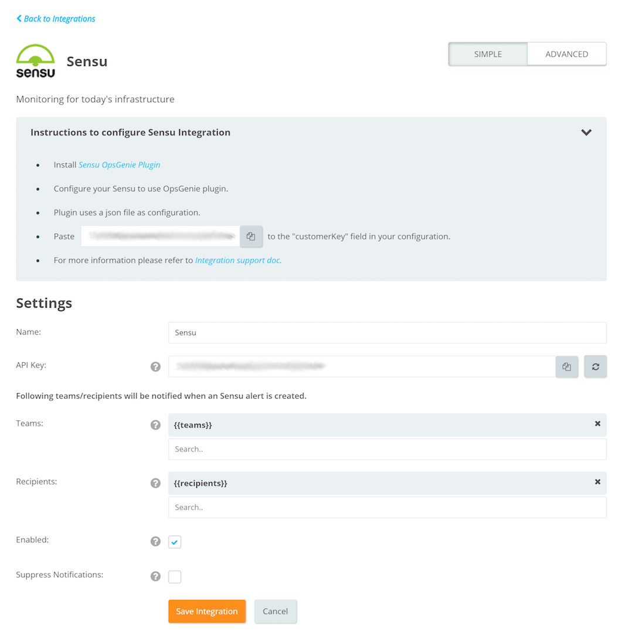This screenshot has width=628, height=634.
Task: Click the {{teams}} tag text
Action: (193, 425)
